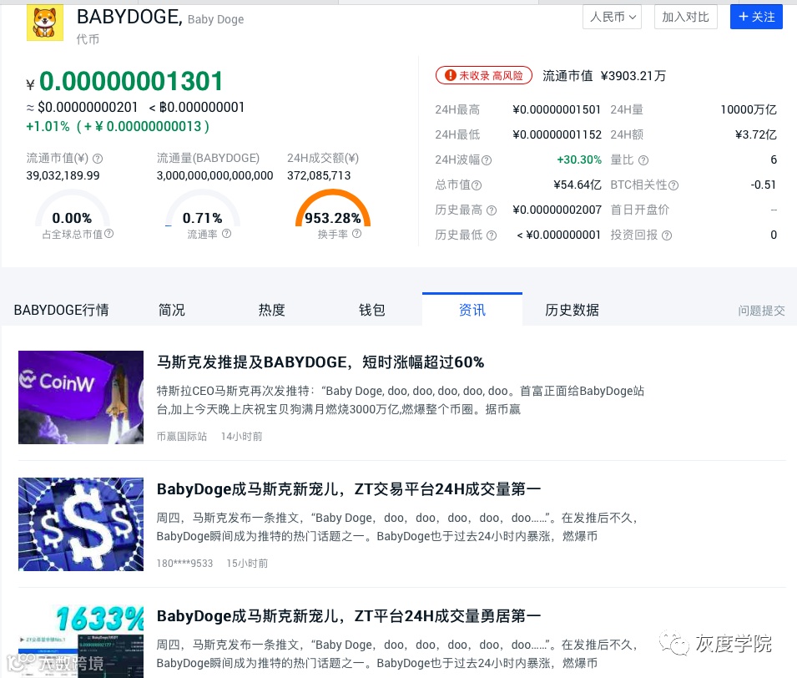797x678 pixels.
Task: Click help icon next to 24H波幅
Action: (487, 160)
